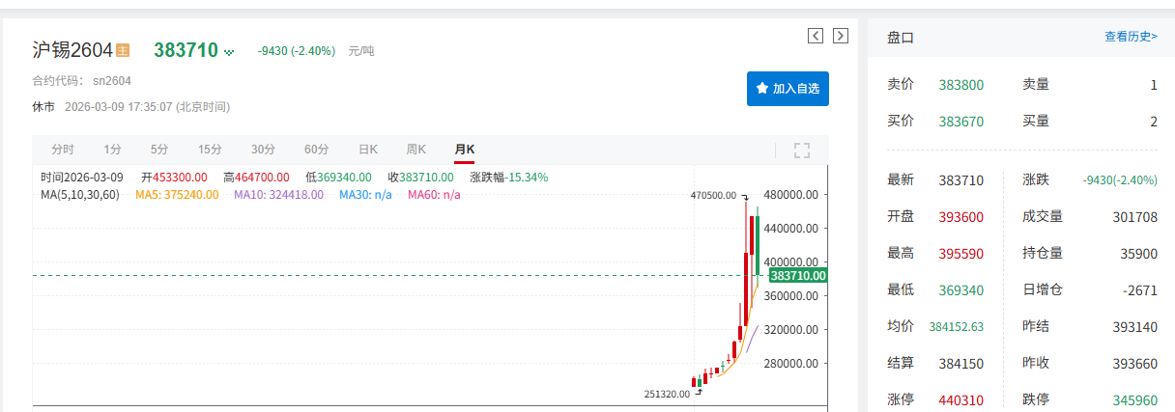Switch to the 60分 interval tab
The image size is (1175, 412).
pos(316,150)
